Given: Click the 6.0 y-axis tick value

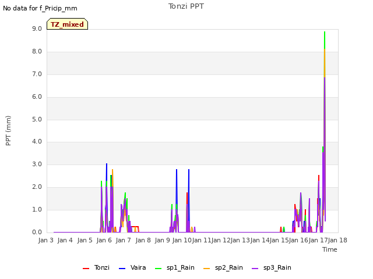Looking at the screenshot, I should [x=37, y=97].
